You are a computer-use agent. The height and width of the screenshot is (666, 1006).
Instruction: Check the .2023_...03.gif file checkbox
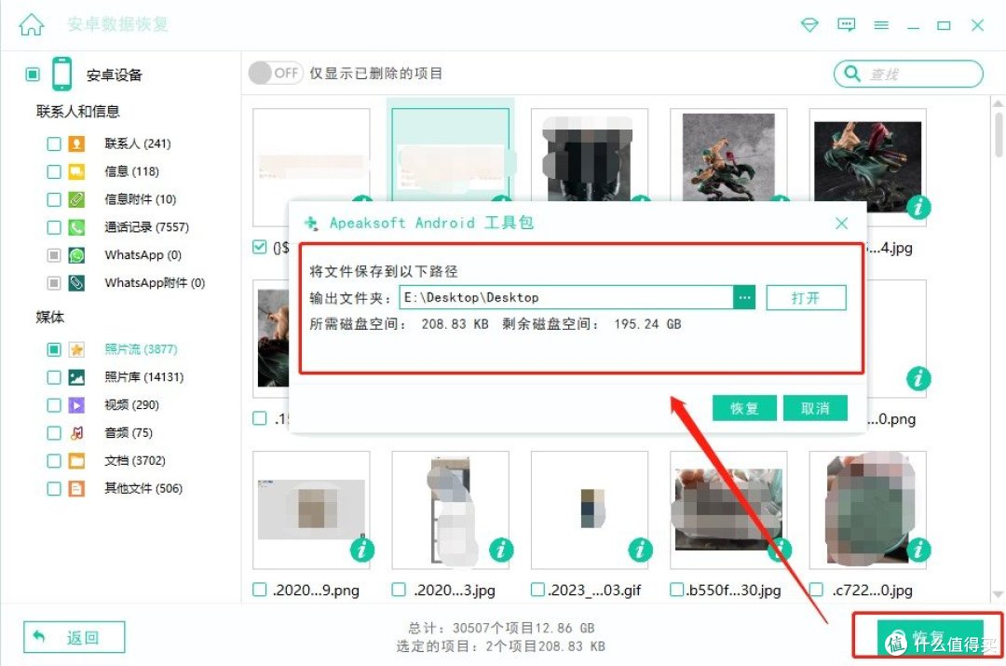[x=537, y=590]
